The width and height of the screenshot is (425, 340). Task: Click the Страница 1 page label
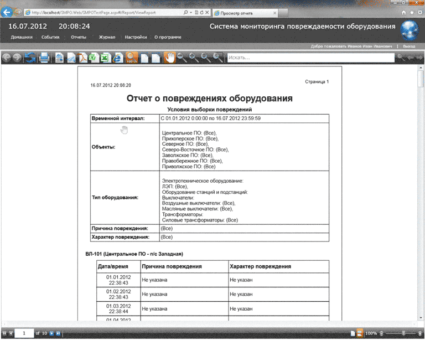coord(317,81)
